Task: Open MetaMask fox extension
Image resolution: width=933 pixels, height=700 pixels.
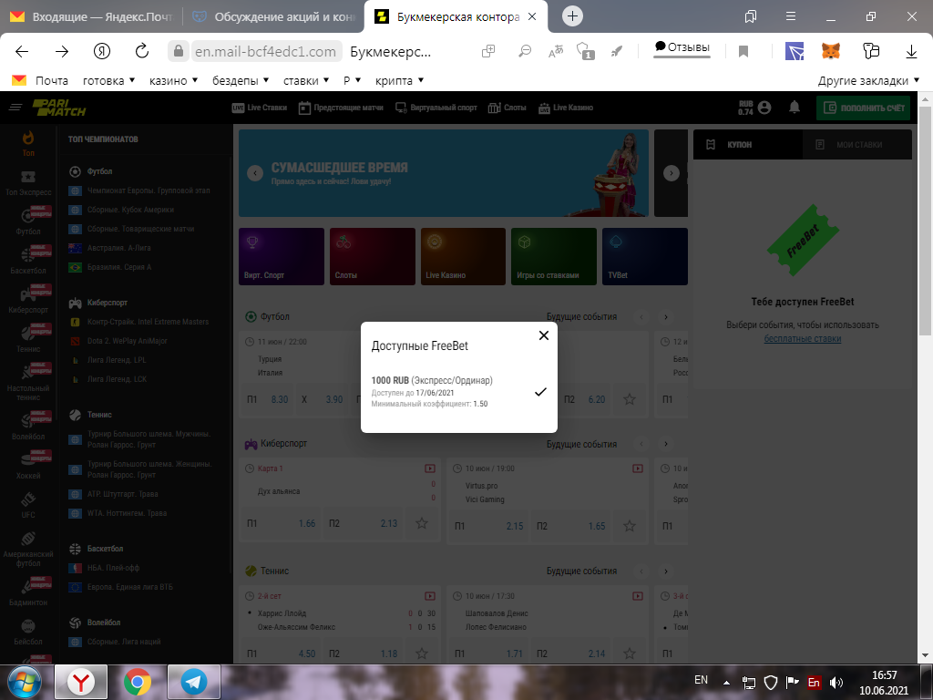Action: click(x=831, y=51)
